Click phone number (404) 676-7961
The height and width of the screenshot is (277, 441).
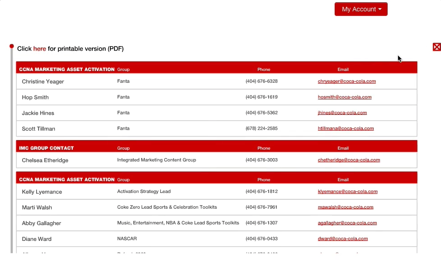(261, 207)
